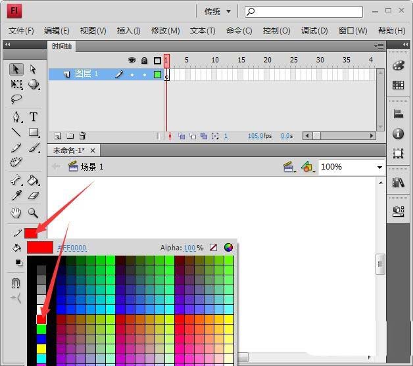Viewport: 413px width, 366px height.
Task: Select the Brush tool
Action: (x=34, y=148)
